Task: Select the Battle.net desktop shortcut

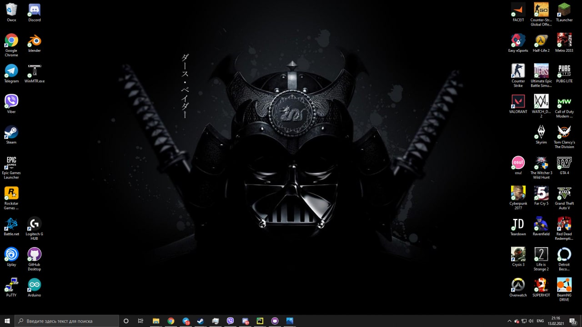Action: (x=11, y=226)
